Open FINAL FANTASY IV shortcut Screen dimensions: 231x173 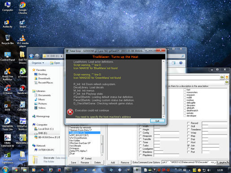[8, 141]
